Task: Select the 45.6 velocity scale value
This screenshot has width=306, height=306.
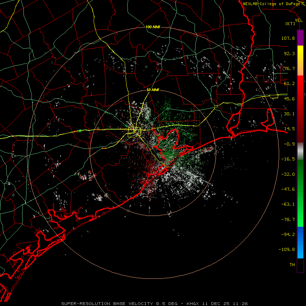Action: 289,99
